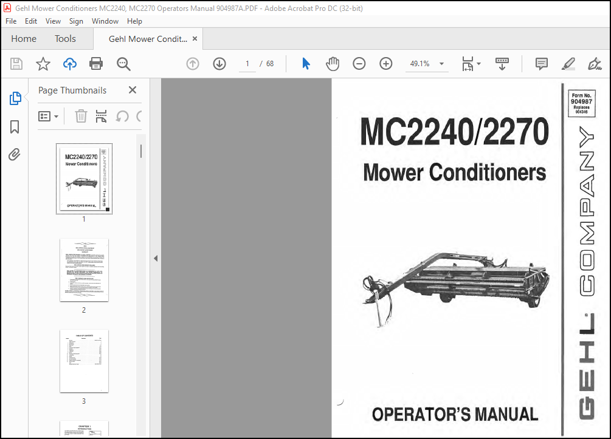The height and width of the screenshot is (439, 611).
Task: Zoom out with the minus circle
Action: [359, 64]
